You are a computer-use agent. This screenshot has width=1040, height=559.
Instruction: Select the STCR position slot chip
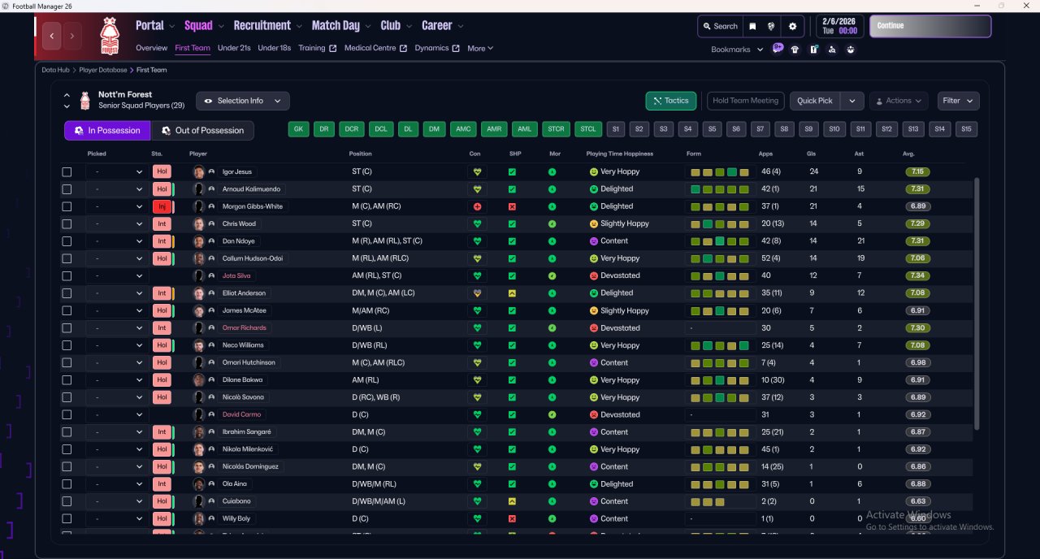(x=556, y=129)
